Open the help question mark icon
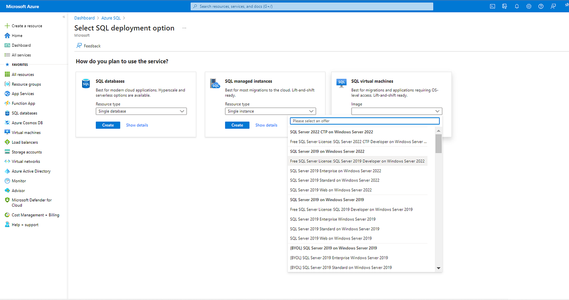This screenshot has width=569, height=300. tap(541, 6)
